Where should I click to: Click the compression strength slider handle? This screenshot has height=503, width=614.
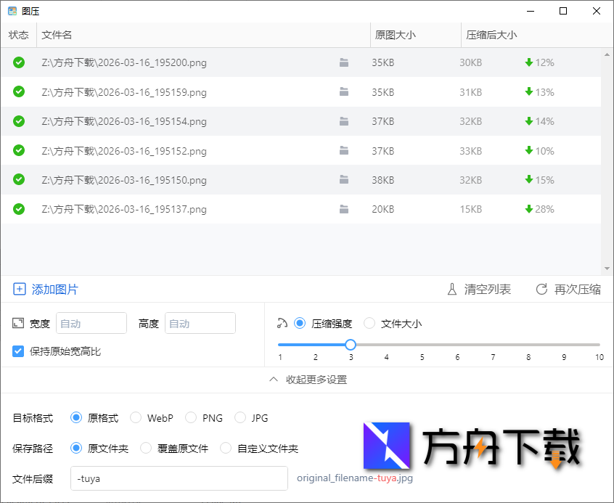(351, 345)
